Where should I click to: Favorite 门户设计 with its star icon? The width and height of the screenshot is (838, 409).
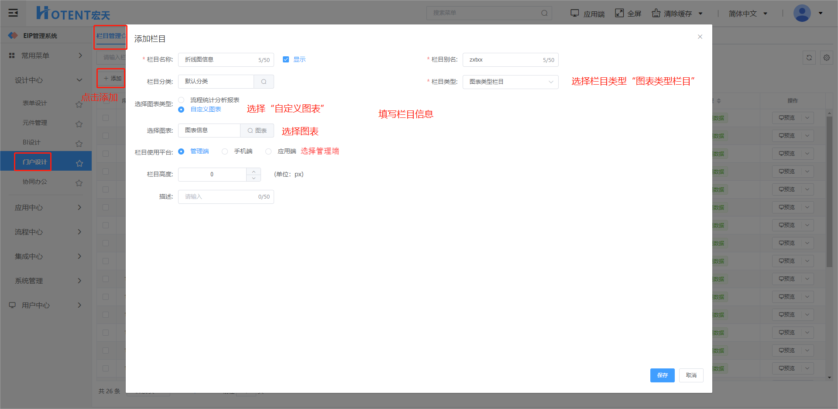coord(79,163)
